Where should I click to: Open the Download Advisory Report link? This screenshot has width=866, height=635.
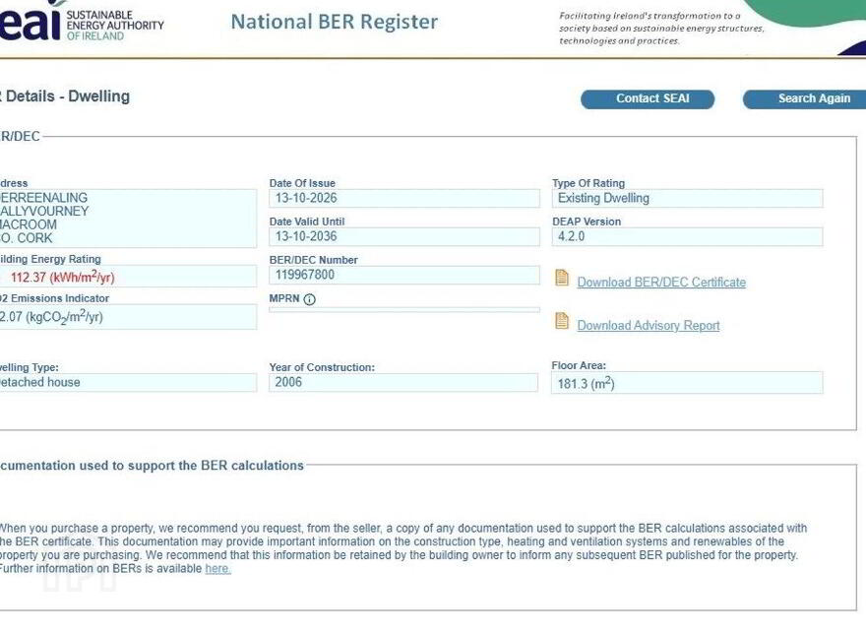coord(649,326)
